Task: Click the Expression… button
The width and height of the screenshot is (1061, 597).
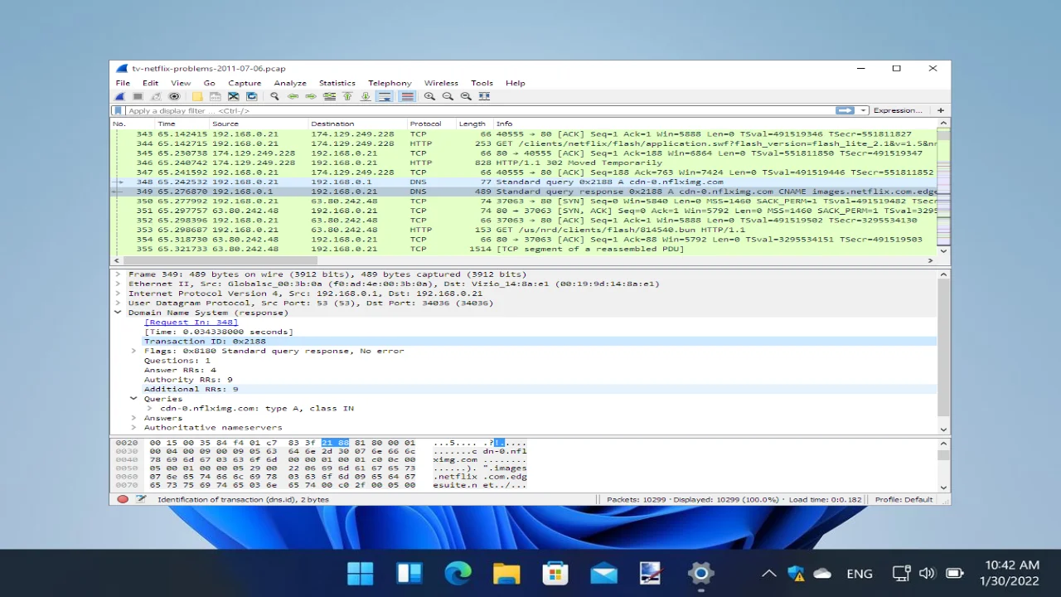Action: point(898,110)
